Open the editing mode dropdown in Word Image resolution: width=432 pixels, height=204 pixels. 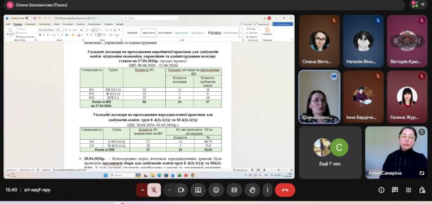pyautogui.click(x=263, y=24)
